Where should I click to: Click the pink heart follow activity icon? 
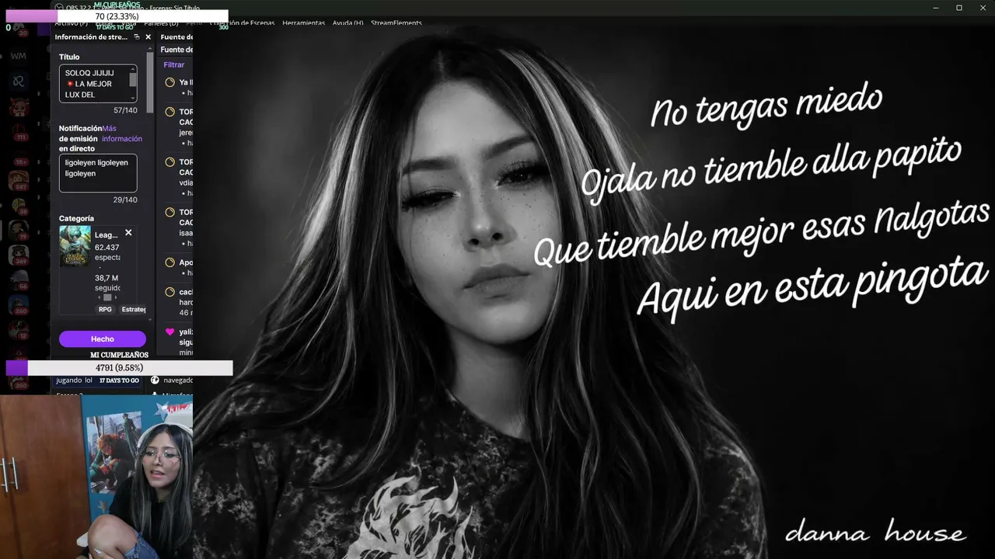click(169, 332)
